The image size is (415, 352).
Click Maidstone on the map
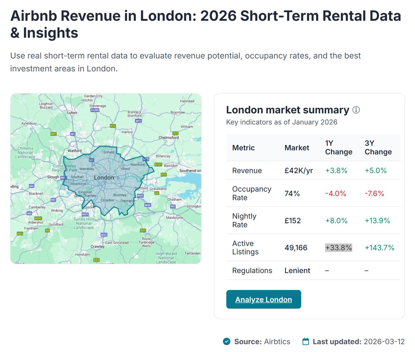[x=174, y=218]
